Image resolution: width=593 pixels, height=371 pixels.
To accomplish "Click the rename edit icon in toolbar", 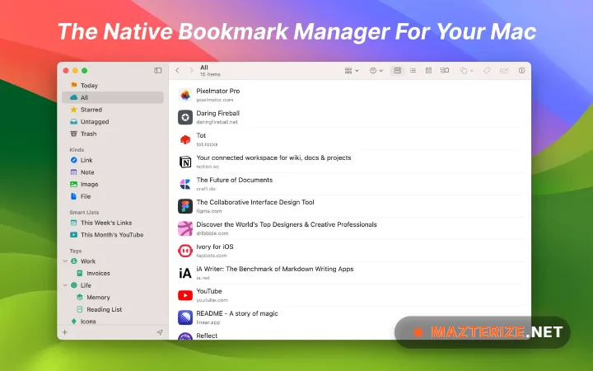I will (x=504, y=70).
